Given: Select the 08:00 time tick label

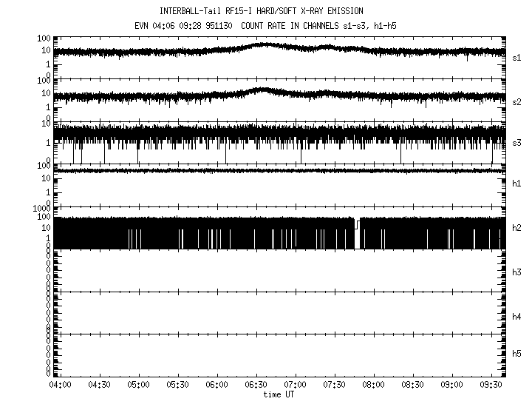Looking at the screenshot, I should [373, 386].
